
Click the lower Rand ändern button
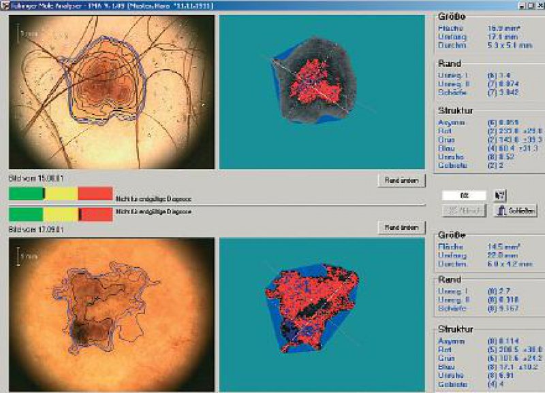(x=401, y=228)
